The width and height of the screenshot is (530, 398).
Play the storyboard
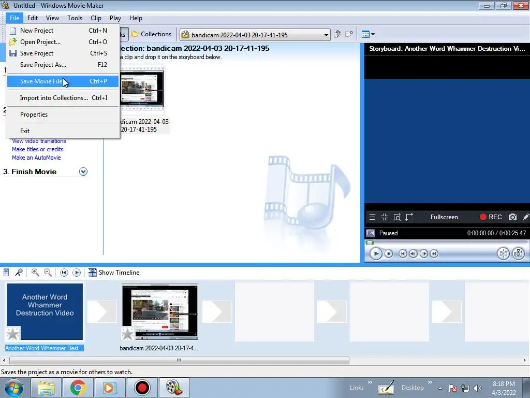[77, 273]
